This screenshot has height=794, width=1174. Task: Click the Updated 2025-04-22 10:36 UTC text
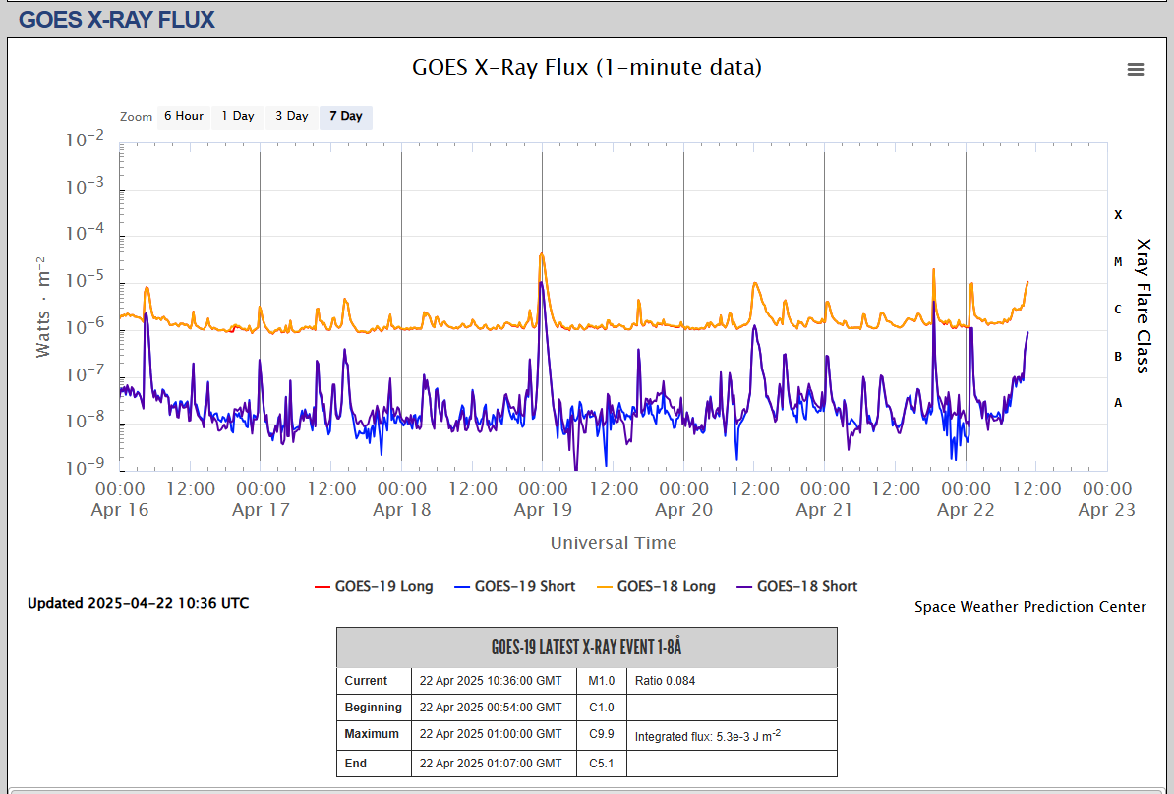pyautogui.click(x=139, y=603)
